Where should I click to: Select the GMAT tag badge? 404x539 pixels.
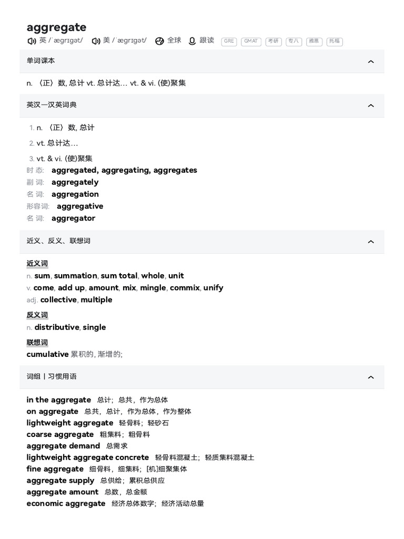coord(251,41)
